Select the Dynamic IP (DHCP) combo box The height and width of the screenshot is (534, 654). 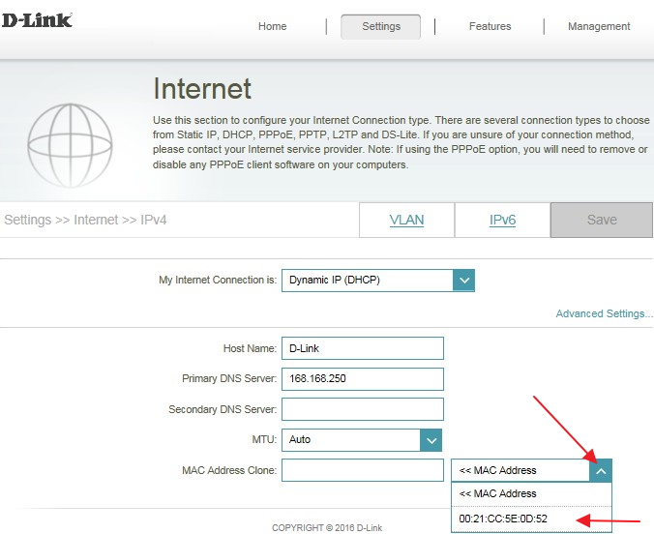368,281
